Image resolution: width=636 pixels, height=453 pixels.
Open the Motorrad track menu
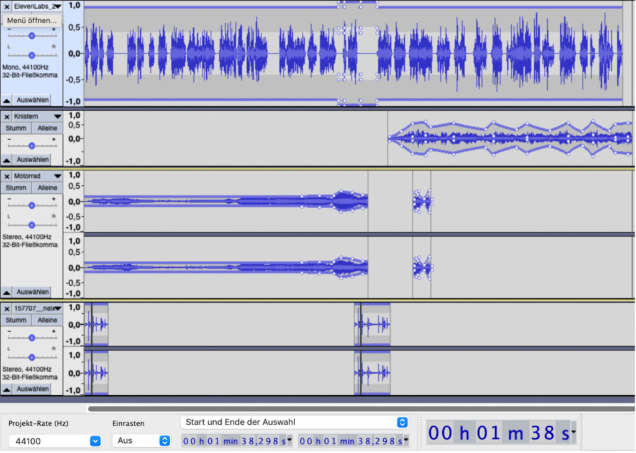(x=37, y=176)
